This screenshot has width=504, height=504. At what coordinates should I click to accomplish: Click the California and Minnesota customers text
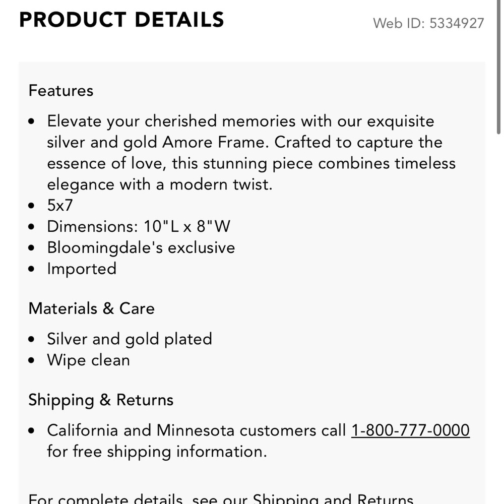point(197,430)
